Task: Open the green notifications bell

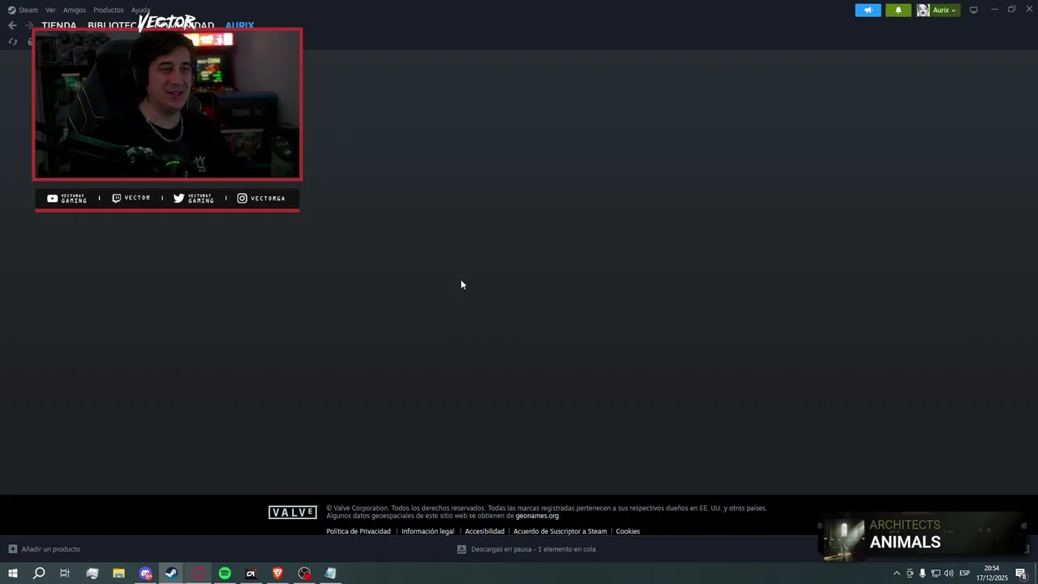Action: 898,10
